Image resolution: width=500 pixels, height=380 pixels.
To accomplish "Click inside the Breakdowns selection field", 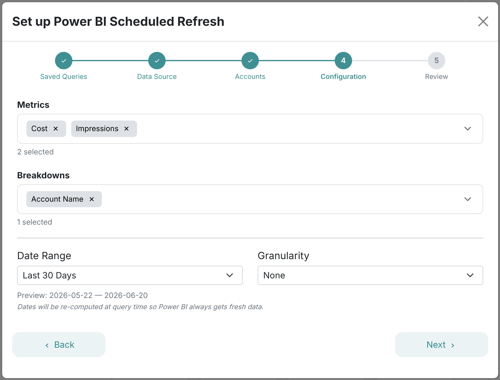I will pos(250,199).
